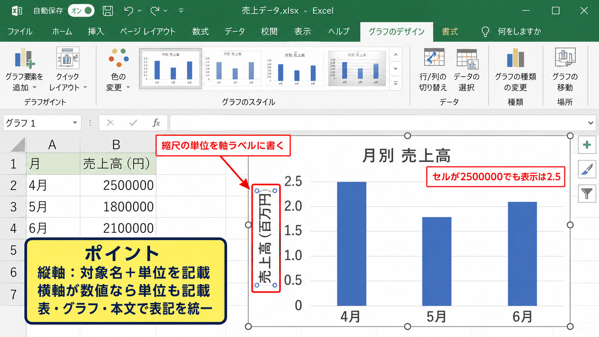Image resolution: width=599 pixels, height=337 pixels.
Task: Click グラフの移動 button
Action: click(565, 69)
